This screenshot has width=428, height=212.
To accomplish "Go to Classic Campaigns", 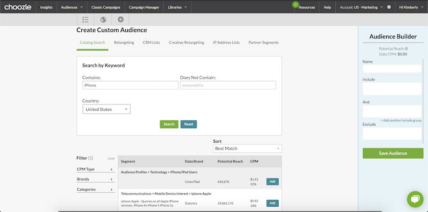I will tap(105, 7).
